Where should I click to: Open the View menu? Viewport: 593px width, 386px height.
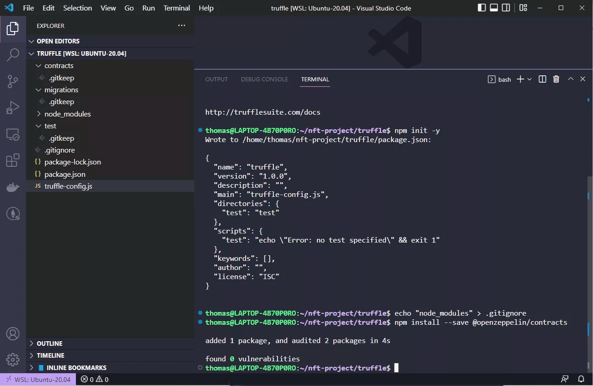click(108, 8)
